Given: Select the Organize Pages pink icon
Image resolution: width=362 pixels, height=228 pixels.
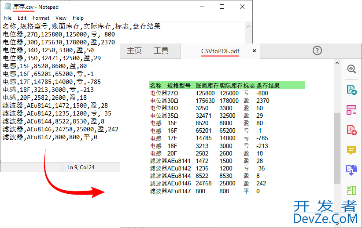Looking at the screenshot, I should coord(351,110).
